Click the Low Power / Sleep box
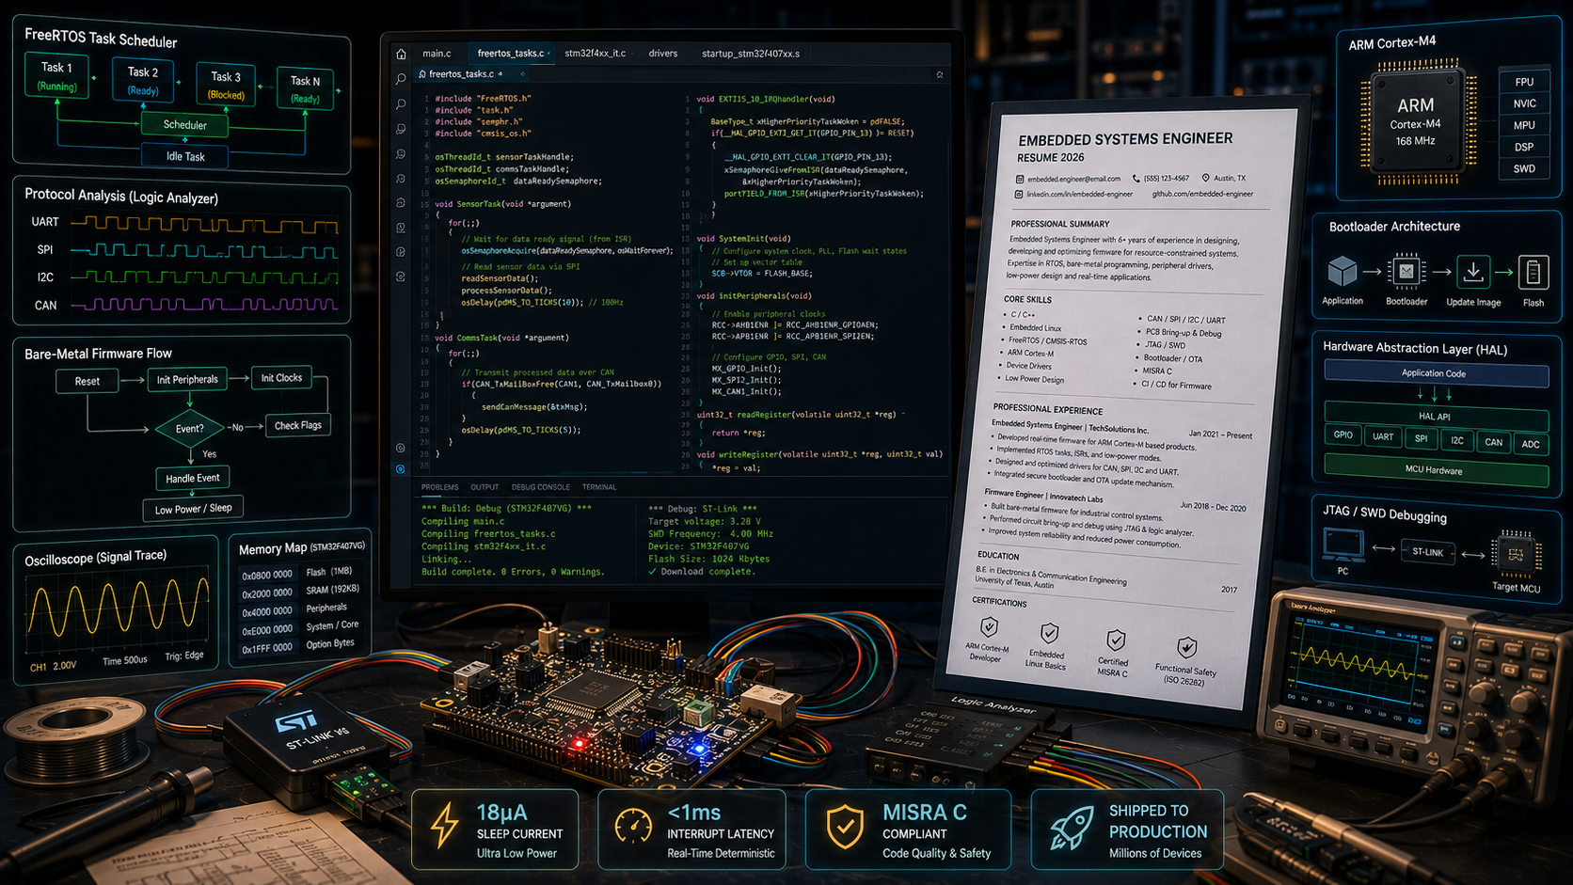 point(193,509)
